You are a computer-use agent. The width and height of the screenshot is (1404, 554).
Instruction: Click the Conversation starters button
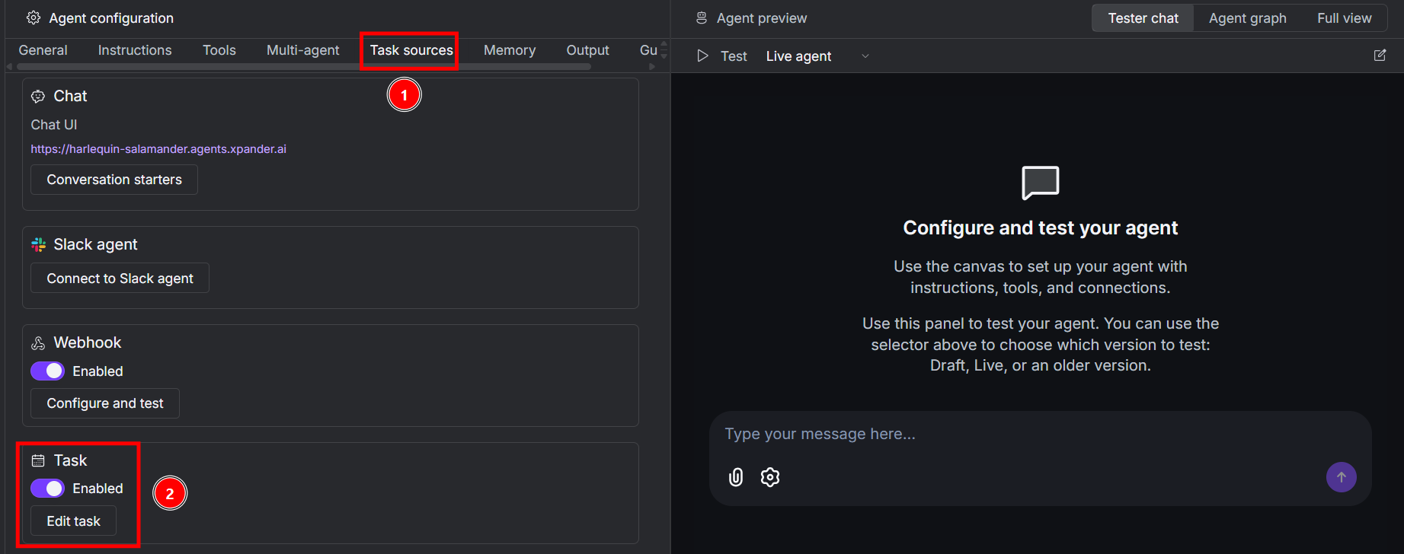(x=114, y=180)
